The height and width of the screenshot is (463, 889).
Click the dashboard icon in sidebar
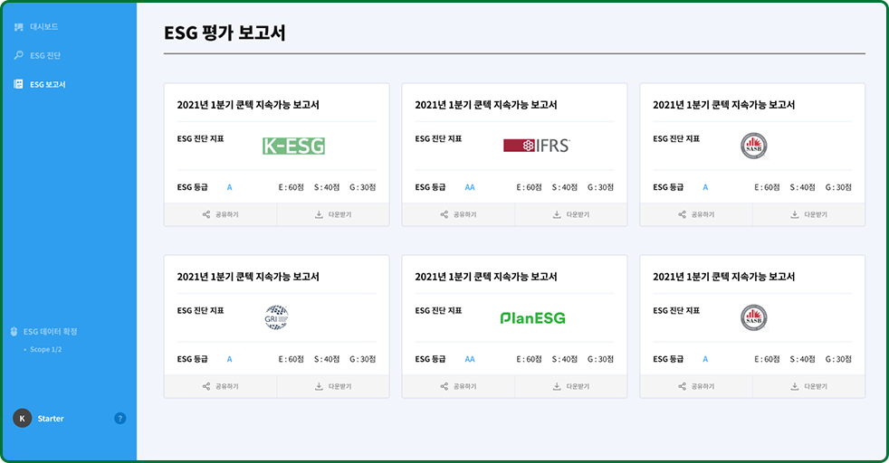pos(18,27)
